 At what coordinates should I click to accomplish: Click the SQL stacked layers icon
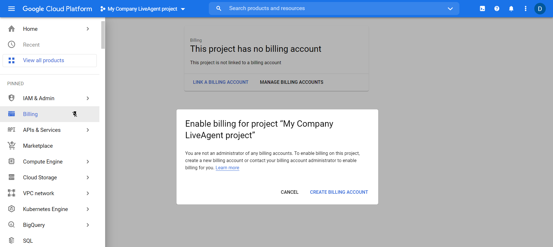[x=12, y=241]
